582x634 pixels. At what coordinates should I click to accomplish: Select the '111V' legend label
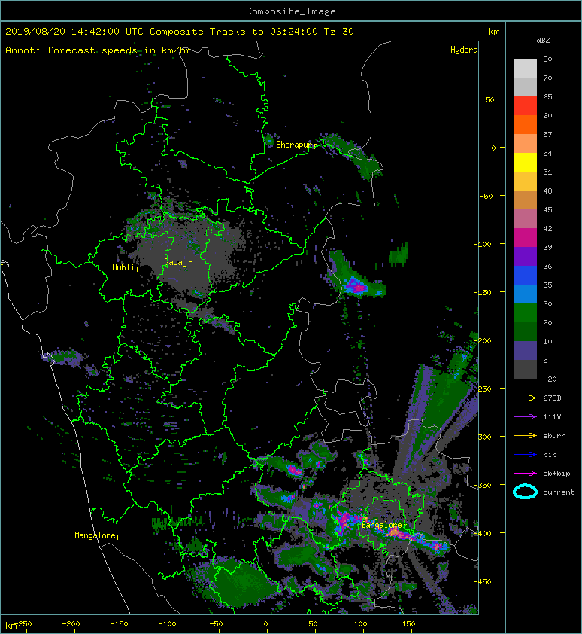click(552, 417)
